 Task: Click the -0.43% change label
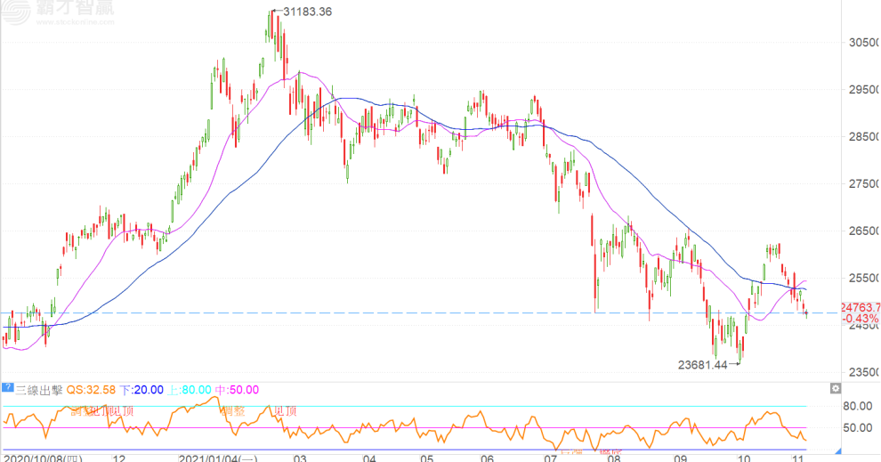click(x=860, y=319)
